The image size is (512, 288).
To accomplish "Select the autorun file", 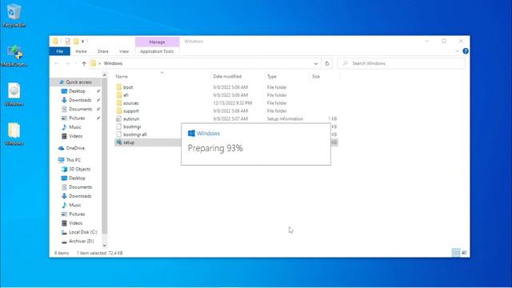I will [131, 119].
